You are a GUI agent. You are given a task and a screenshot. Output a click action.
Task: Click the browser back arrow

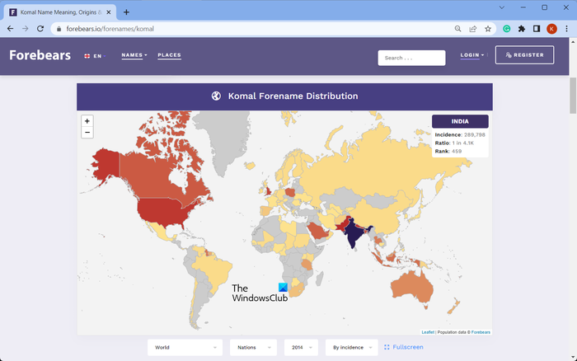(10, 28)
